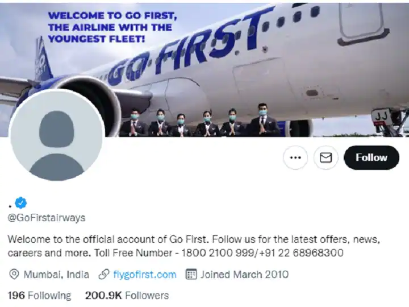Click the dot display name
409x307 pixels.
(x=10, y=203)
